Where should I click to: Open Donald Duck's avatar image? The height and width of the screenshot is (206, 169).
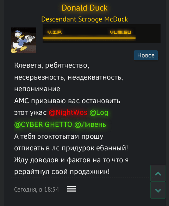click(x=24, y=40)
